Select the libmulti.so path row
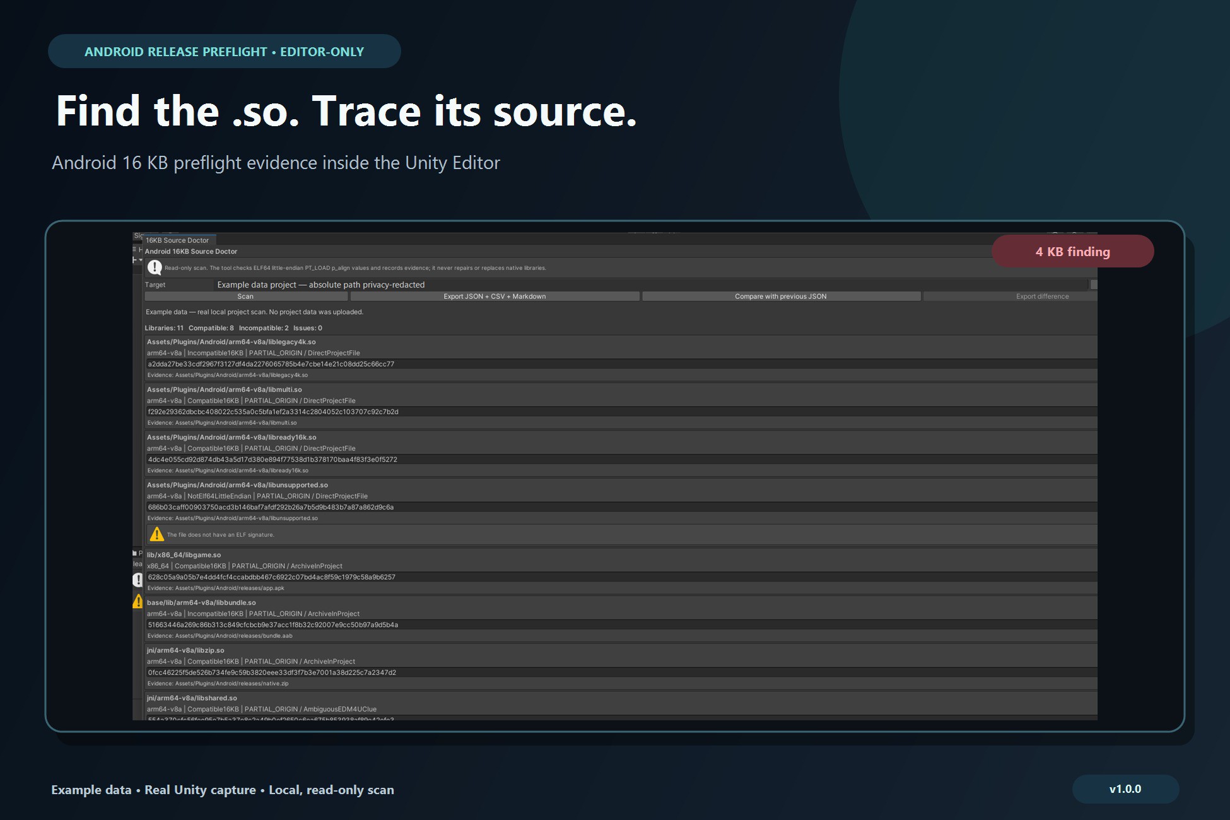 pyautogui.click(x=225, y=390)
